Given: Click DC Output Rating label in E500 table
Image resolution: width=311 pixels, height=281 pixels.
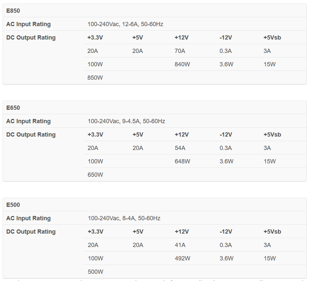Looking at the screenshot, I should pyautogui.click(x=31, y=232).
